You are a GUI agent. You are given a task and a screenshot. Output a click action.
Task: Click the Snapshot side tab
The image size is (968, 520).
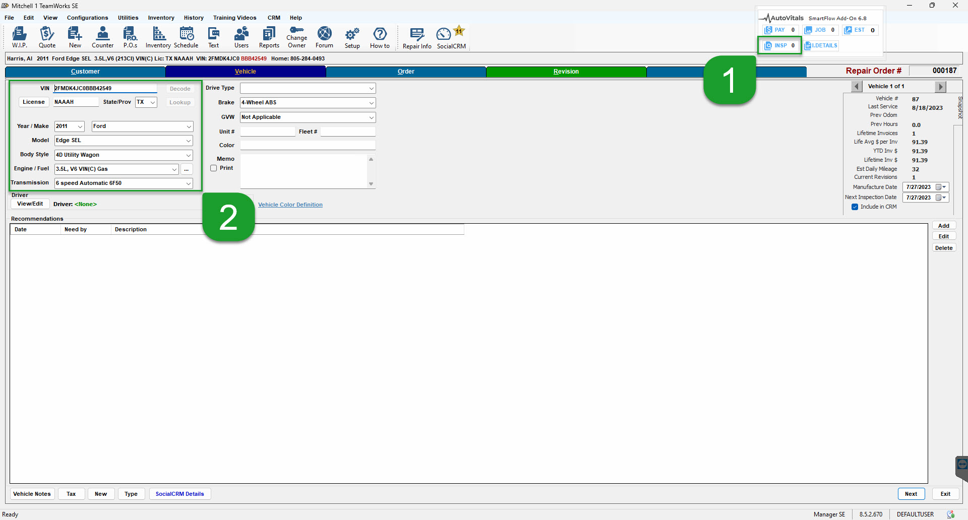pyautogui.click(x=960, y=108)
